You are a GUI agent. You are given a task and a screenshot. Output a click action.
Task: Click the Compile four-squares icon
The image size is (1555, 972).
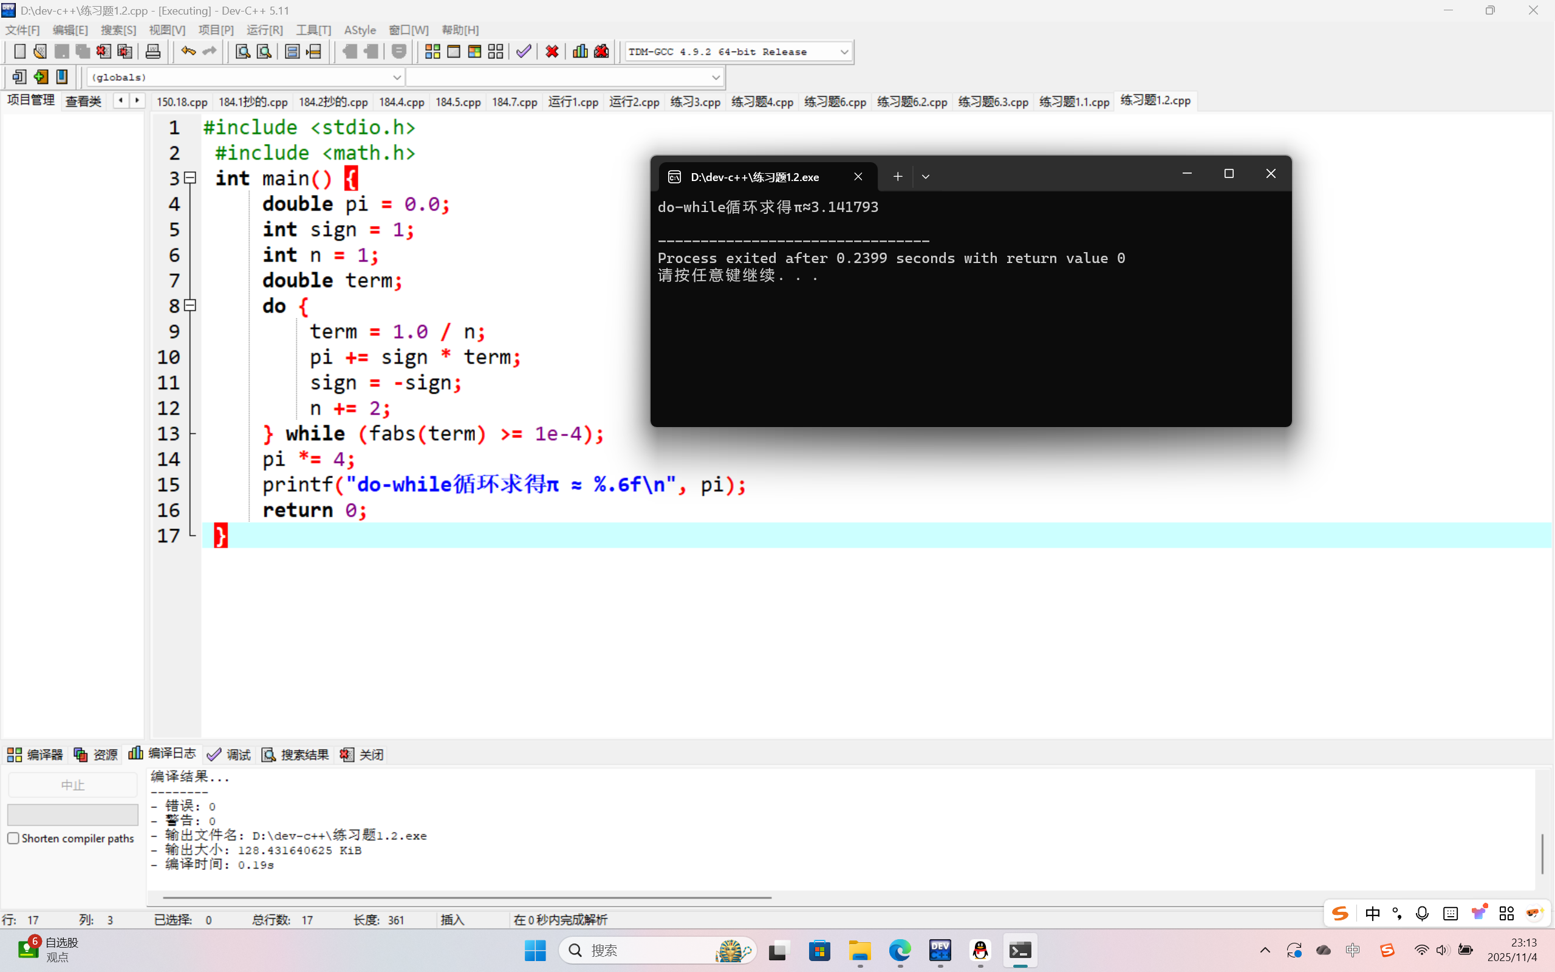(x=432, y=52)
